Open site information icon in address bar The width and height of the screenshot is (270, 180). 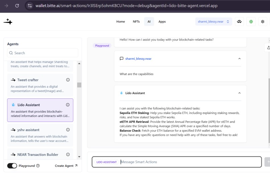point(29,6)
